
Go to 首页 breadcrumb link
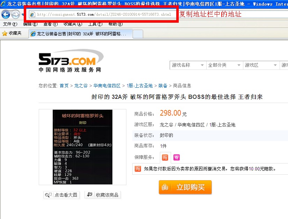tap(64, 86)
